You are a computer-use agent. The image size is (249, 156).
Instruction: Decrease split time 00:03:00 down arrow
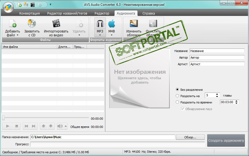pos(237,103)
